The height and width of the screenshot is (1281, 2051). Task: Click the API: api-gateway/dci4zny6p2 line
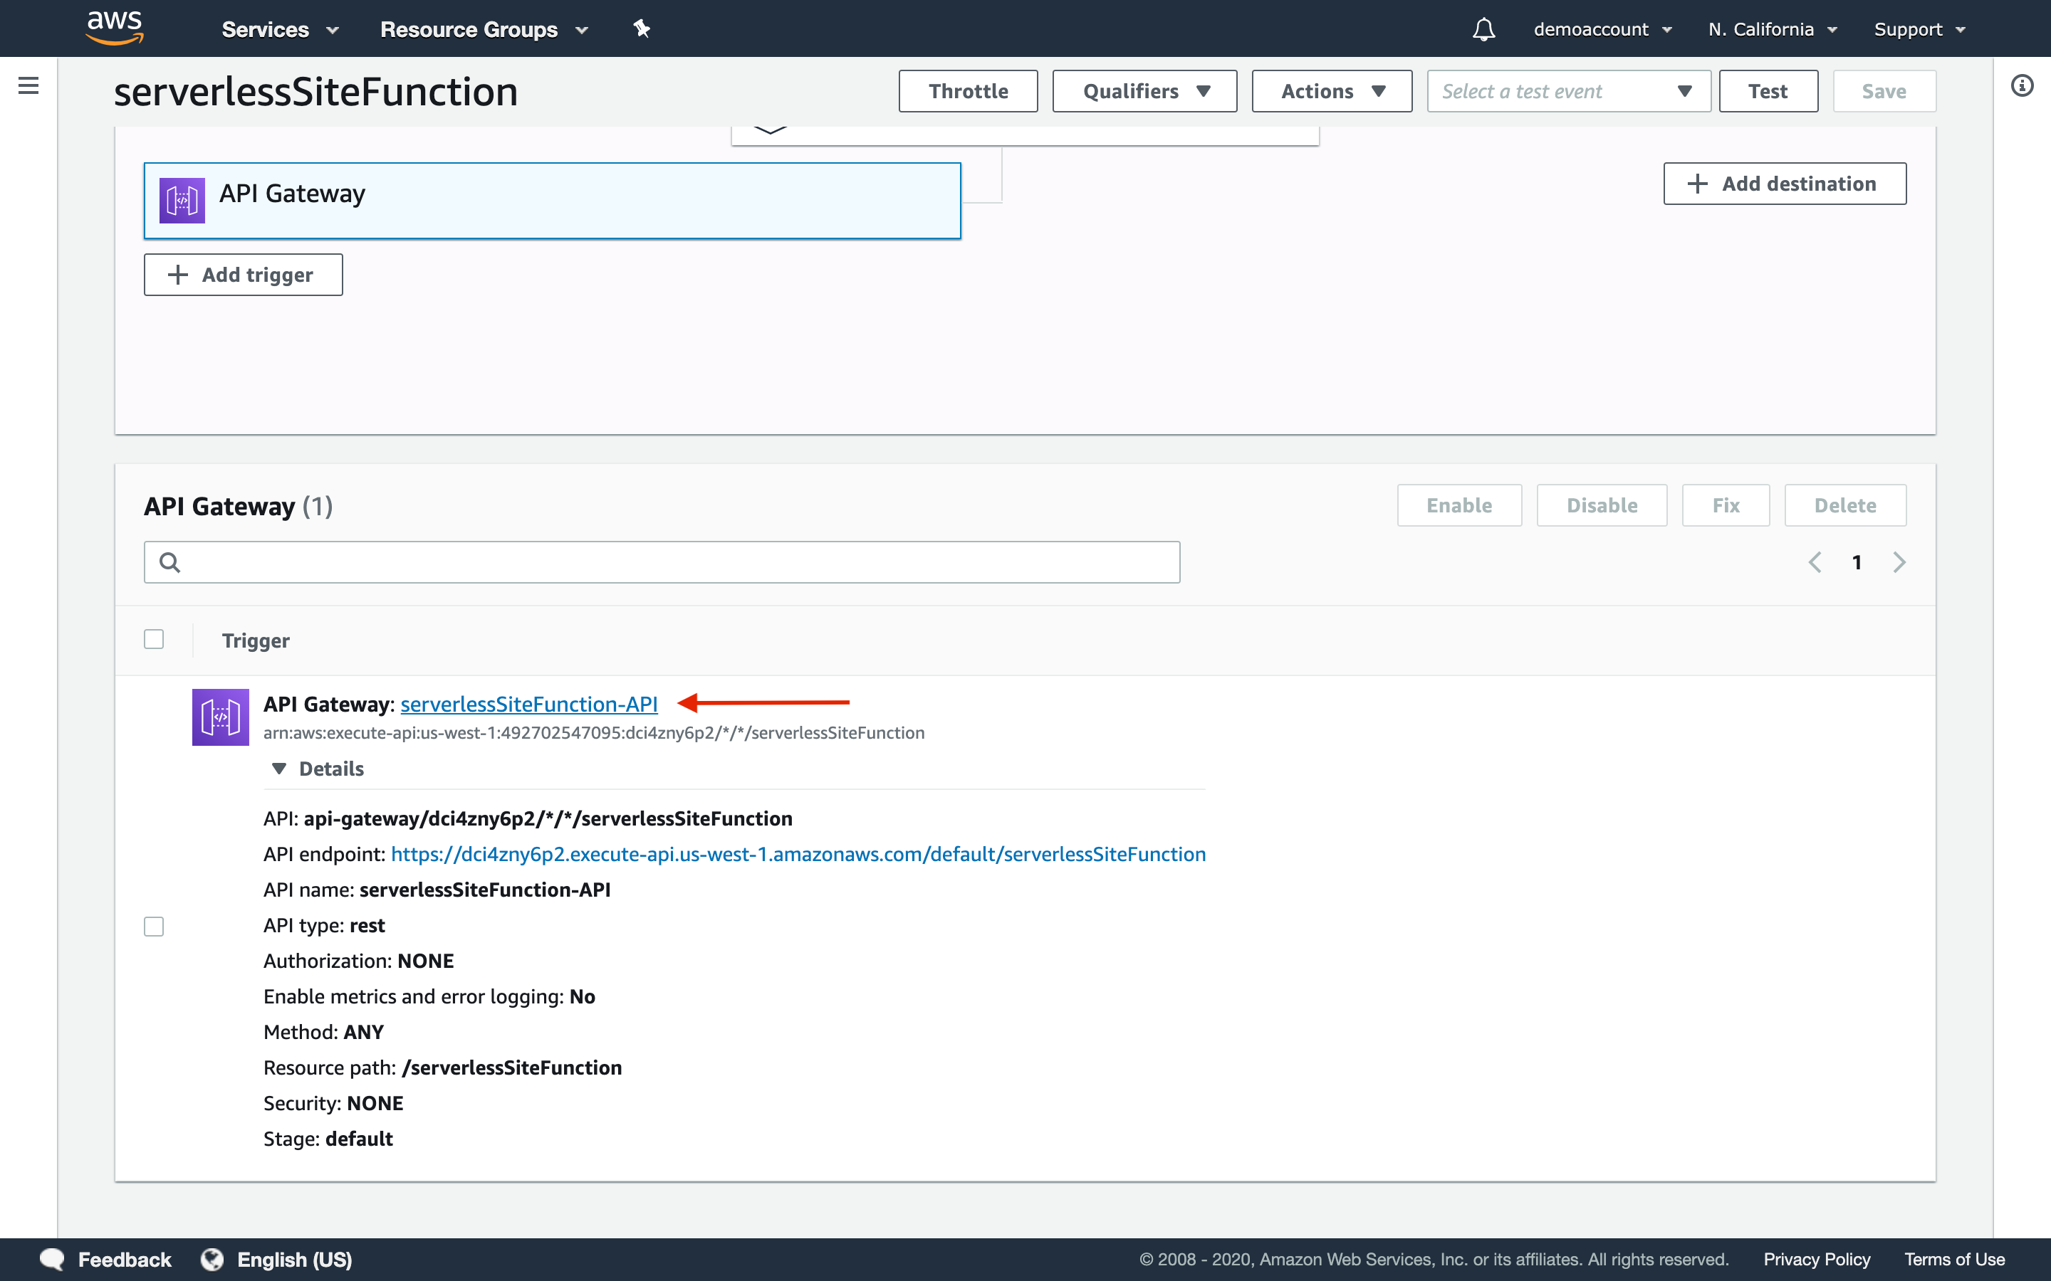coord(528,818)
